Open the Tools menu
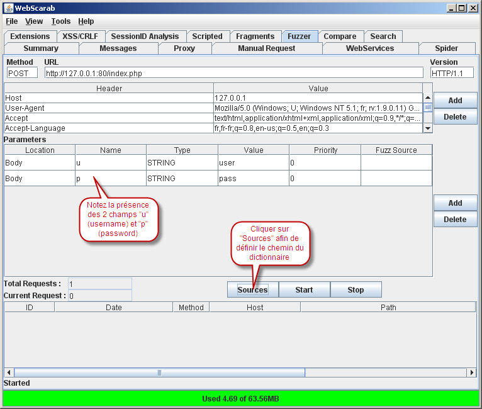 [x=61, y=21]
